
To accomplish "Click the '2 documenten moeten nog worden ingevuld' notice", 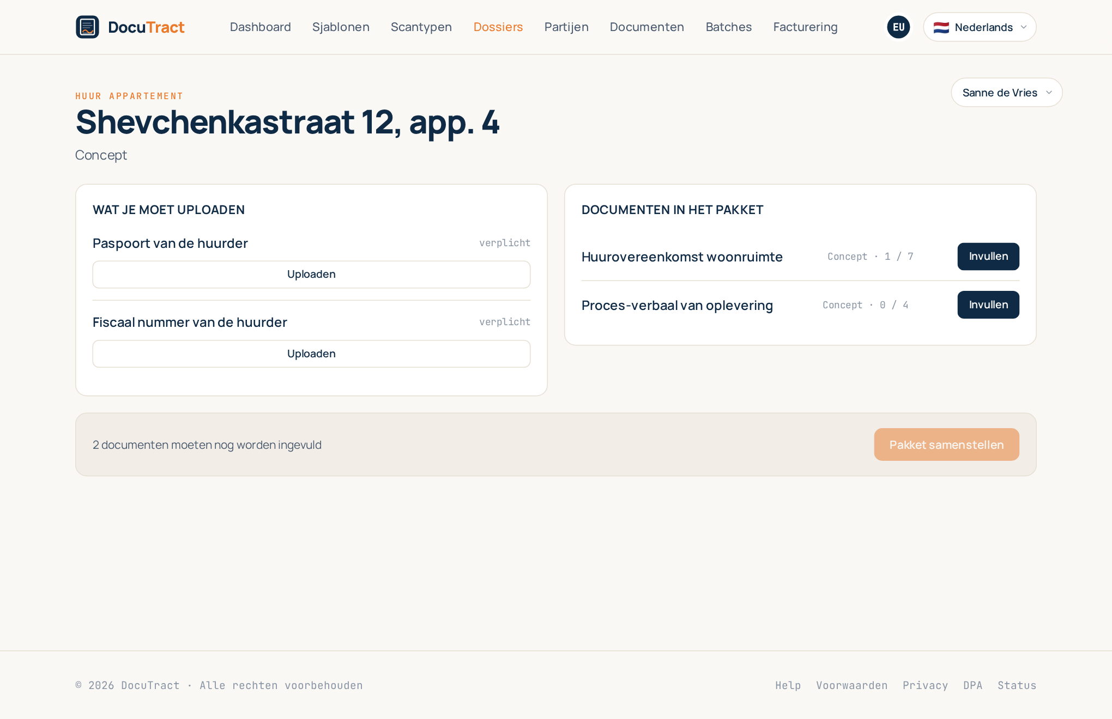I will (207, 445).
